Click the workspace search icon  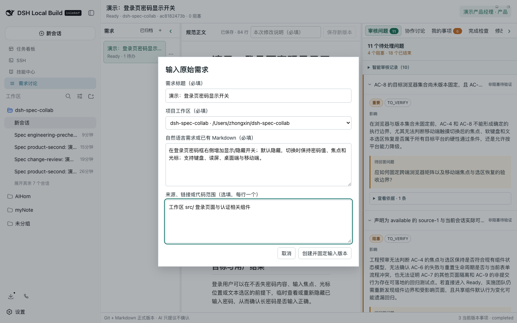pyautogui.click(x=68, y=96)
